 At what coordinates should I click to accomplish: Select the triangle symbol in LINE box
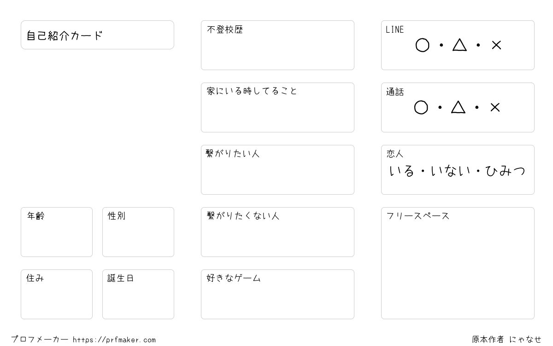[459, 45]
